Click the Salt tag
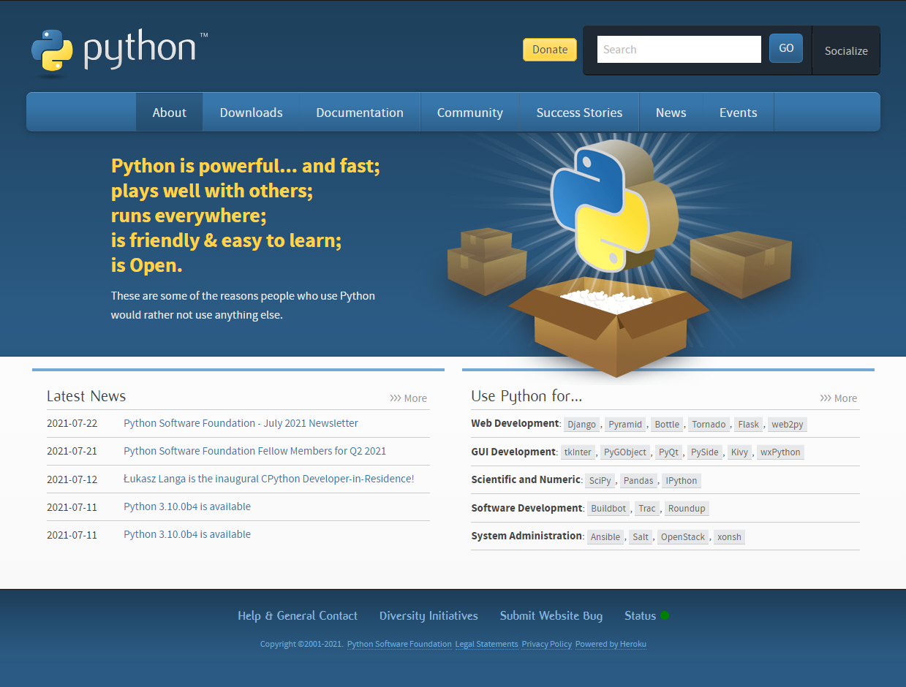This screenshot has height=687, width=906. [641, 536]
